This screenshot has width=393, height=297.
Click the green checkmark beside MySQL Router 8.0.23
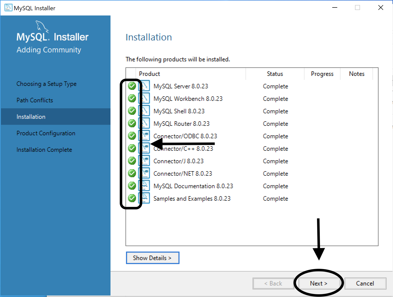click(x=132, y=123)
